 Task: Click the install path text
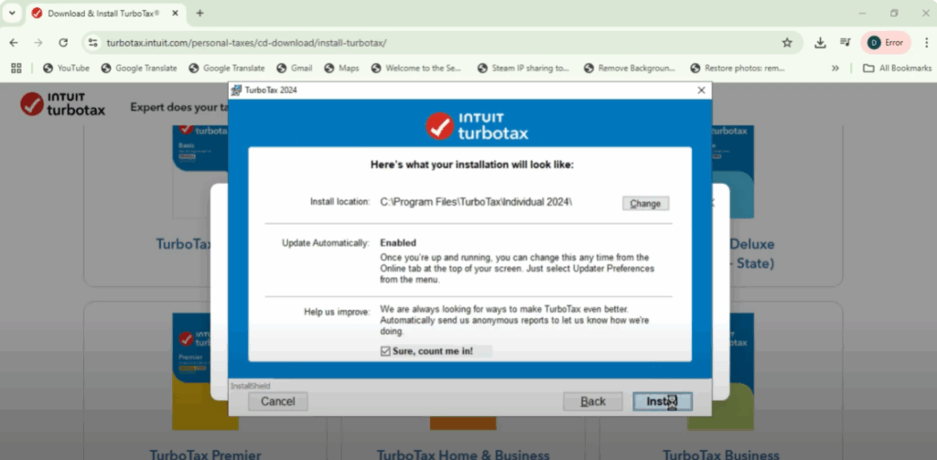pos(476,202)
